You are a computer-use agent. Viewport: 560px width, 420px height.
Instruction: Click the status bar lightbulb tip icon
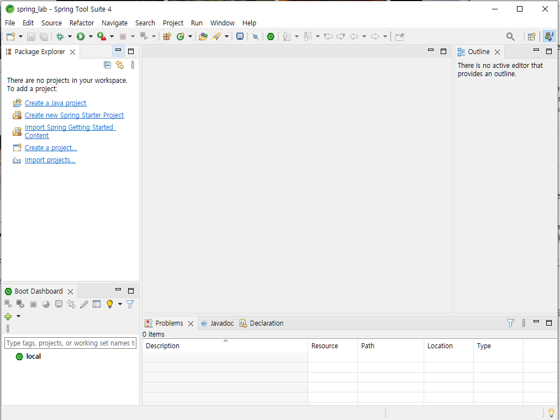[551, 413]
